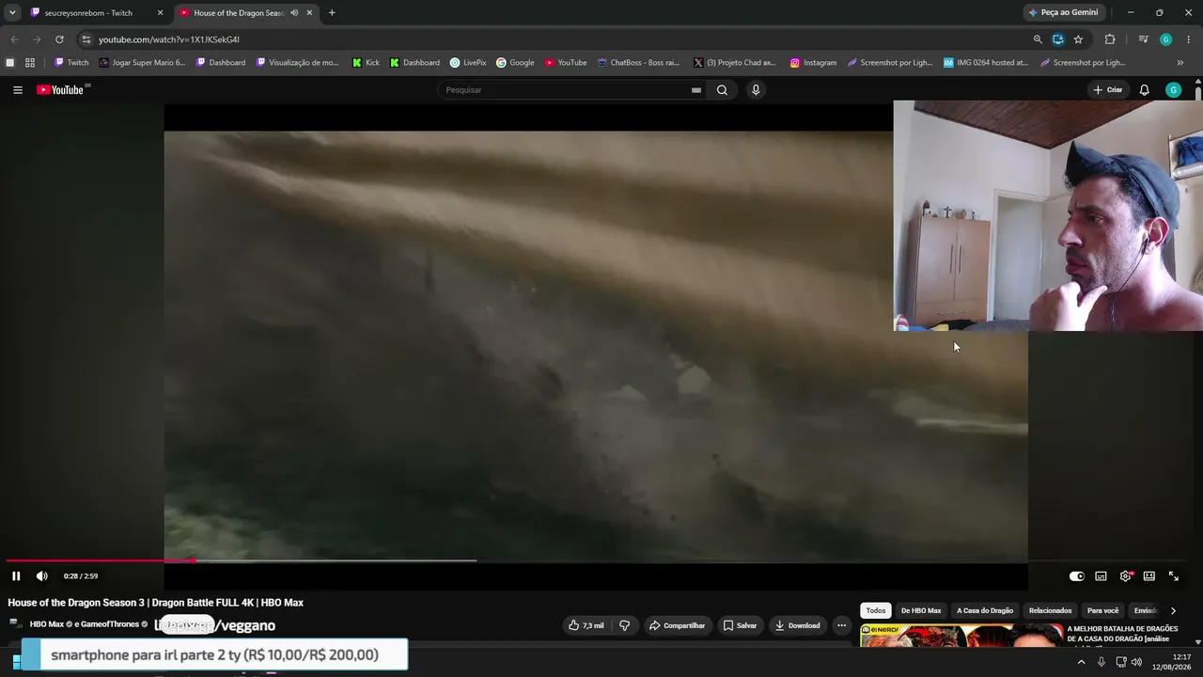Open the recommended dragon battle video thumbnail
This screenshot has height=677, width=1203.
pos(961,637)
